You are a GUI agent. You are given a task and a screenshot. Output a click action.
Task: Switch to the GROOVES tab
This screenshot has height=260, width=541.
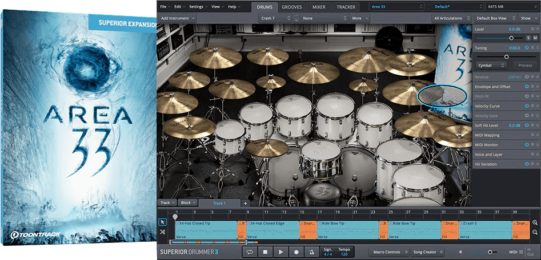(291, 7)
